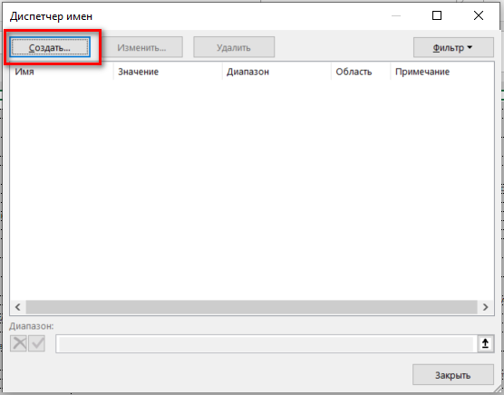The width and height of the screenshot is (504, 395).
Task: Click the collapse dialog range selector icon
Action: [x=485, y=343]
